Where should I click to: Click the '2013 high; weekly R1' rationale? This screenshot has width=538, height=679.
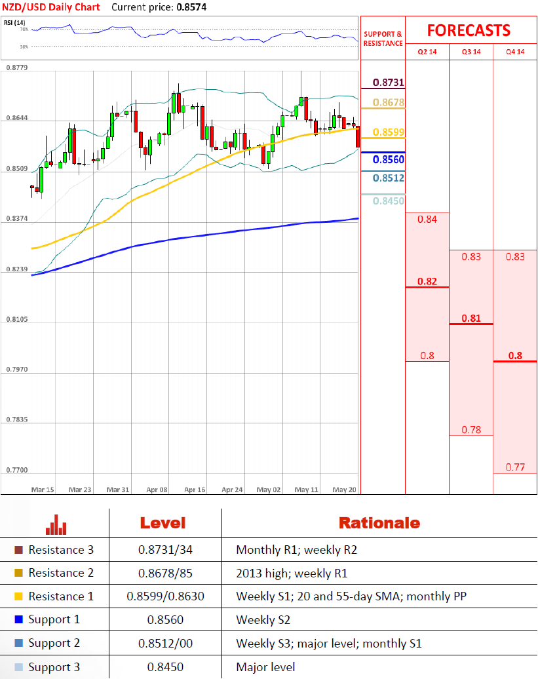click(292, 573)
